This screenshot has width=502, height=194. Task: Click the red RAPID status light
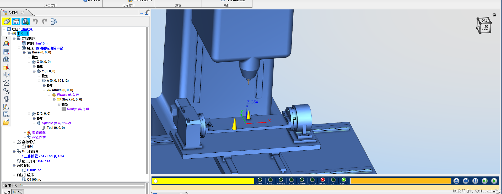(x=323, y=180)
